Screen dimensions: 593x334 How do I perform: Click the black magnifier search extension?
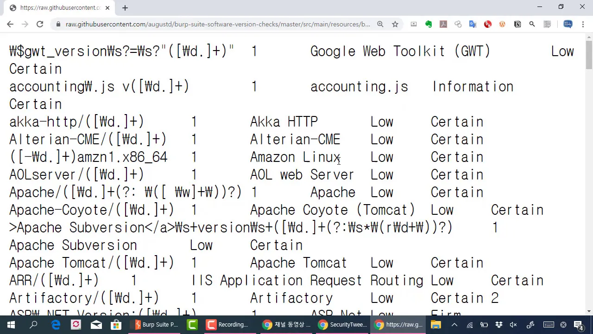tap(532, 24)
